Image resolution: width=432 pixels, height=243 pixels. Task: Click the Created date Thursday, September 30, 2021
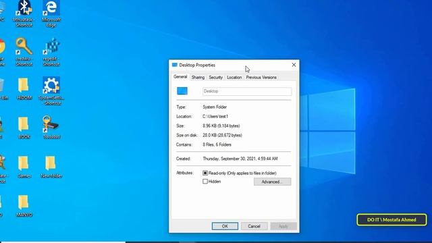point(240,159)
